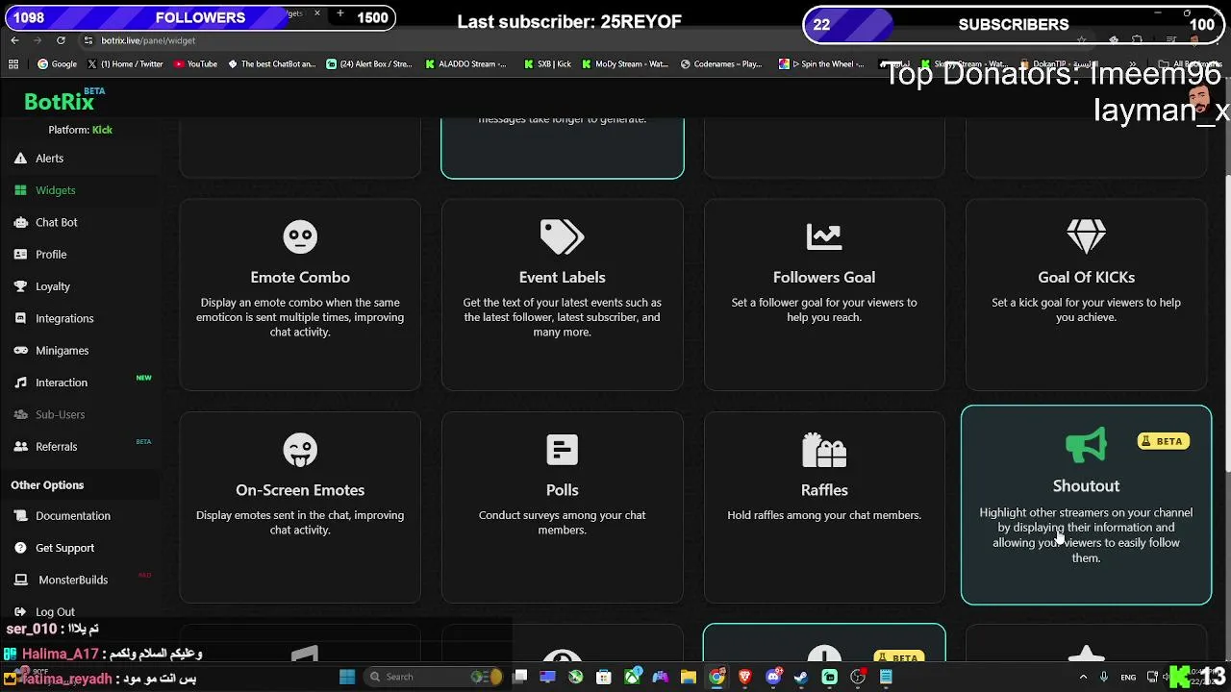Open the YouTube bookmark
The width and height of the screenshot is (1231, 692).
pos(195,64)
